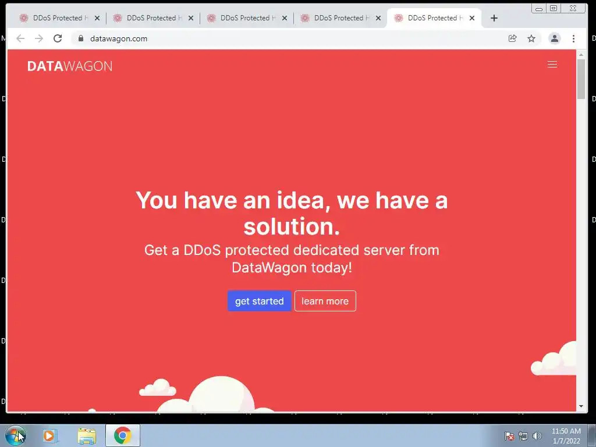Close the fourth DDoS Protected tab

[x=378, y=18]
